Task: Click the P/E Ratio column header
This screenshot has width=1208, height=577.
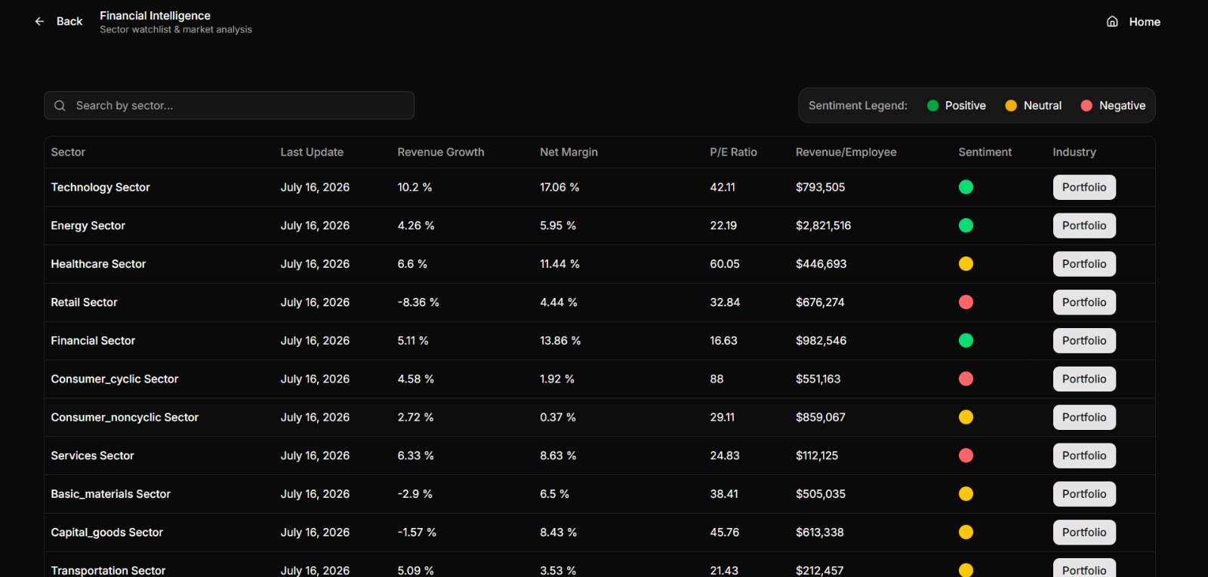Action: (733, 152)
